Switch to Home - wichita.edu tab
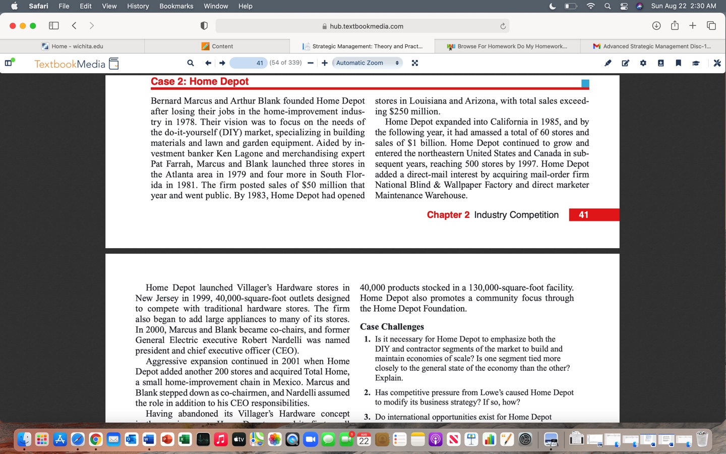Viewport: 726px width, 454px height. 73,46
